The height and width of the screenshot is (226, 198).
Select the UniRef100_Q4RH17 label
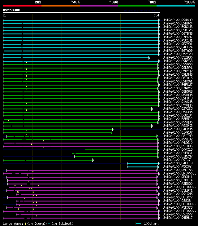click(x=178, y=218)
